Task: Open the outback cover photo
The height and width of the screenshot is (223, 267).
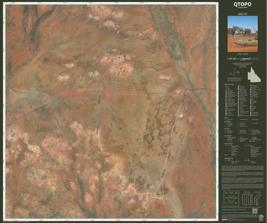Action: tap(243, 34)
